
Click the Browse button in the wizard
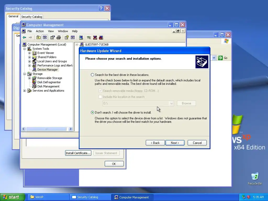[186, 103]
